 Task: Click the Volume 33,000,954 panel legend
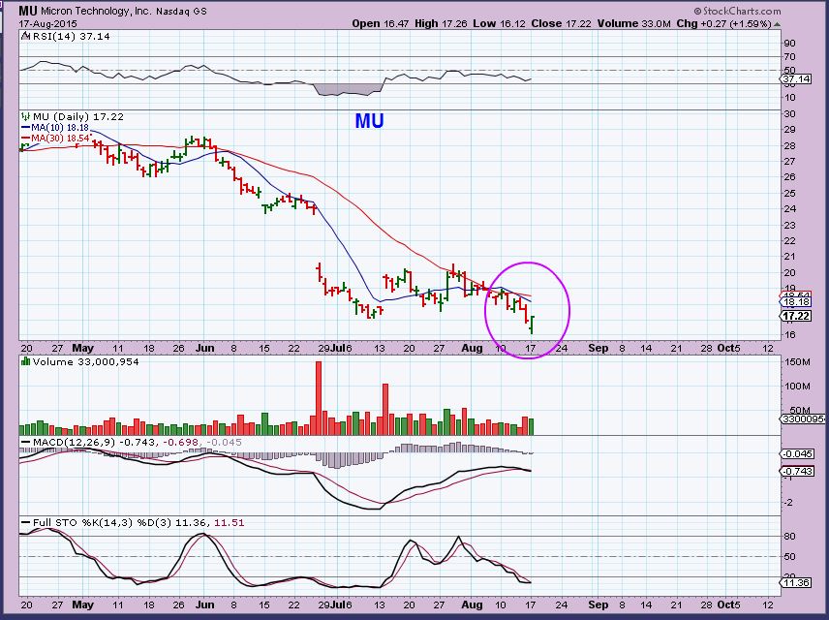click(85, 362)
